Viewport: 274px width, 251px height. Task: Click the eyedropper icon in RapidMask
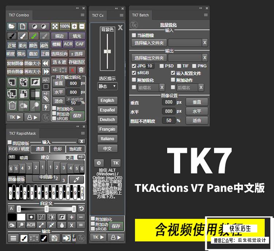[x=76, y=179]
